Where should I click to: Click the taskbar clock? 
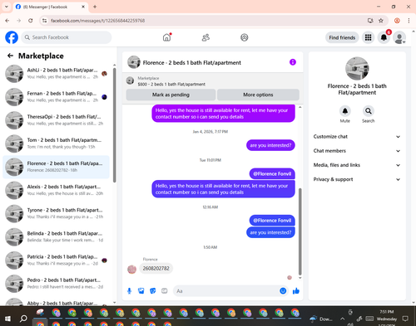click(x=387, y=319)
